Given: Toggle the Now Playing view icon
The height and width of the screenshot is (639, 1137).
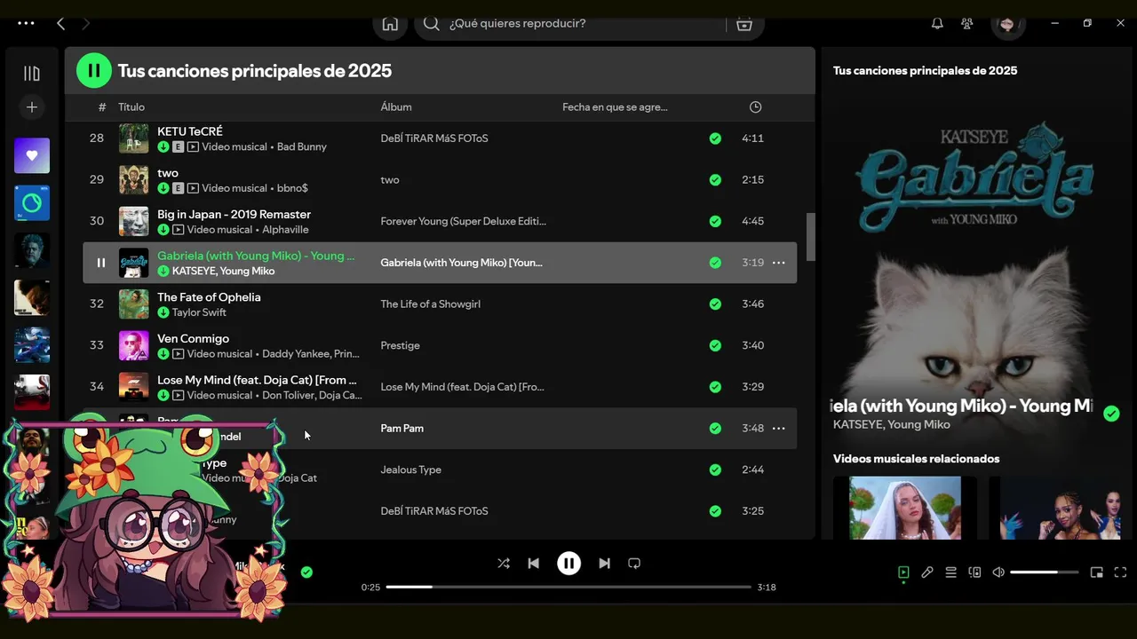Looking at the screenshot, I should (903, 572).
